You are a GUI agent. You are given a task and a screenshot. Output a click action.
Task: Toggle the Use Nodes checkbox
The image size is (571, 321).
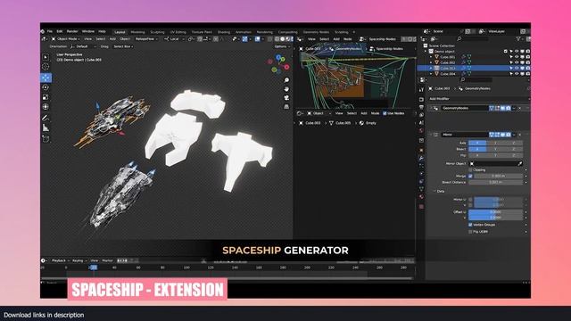[385, 113]
